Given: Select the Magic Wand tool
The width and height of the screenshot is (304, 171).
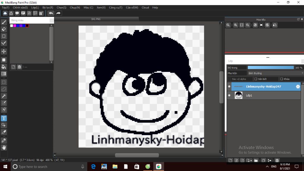Looking at the screenshot, I should tap(4, 96).
